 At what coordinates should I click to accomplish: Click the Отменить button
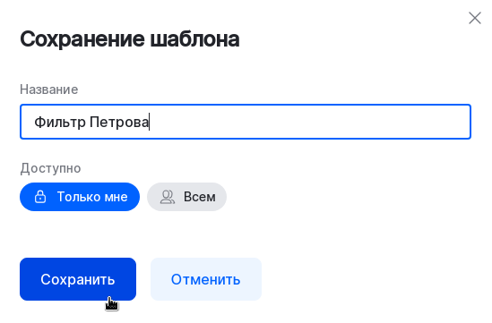206,279
